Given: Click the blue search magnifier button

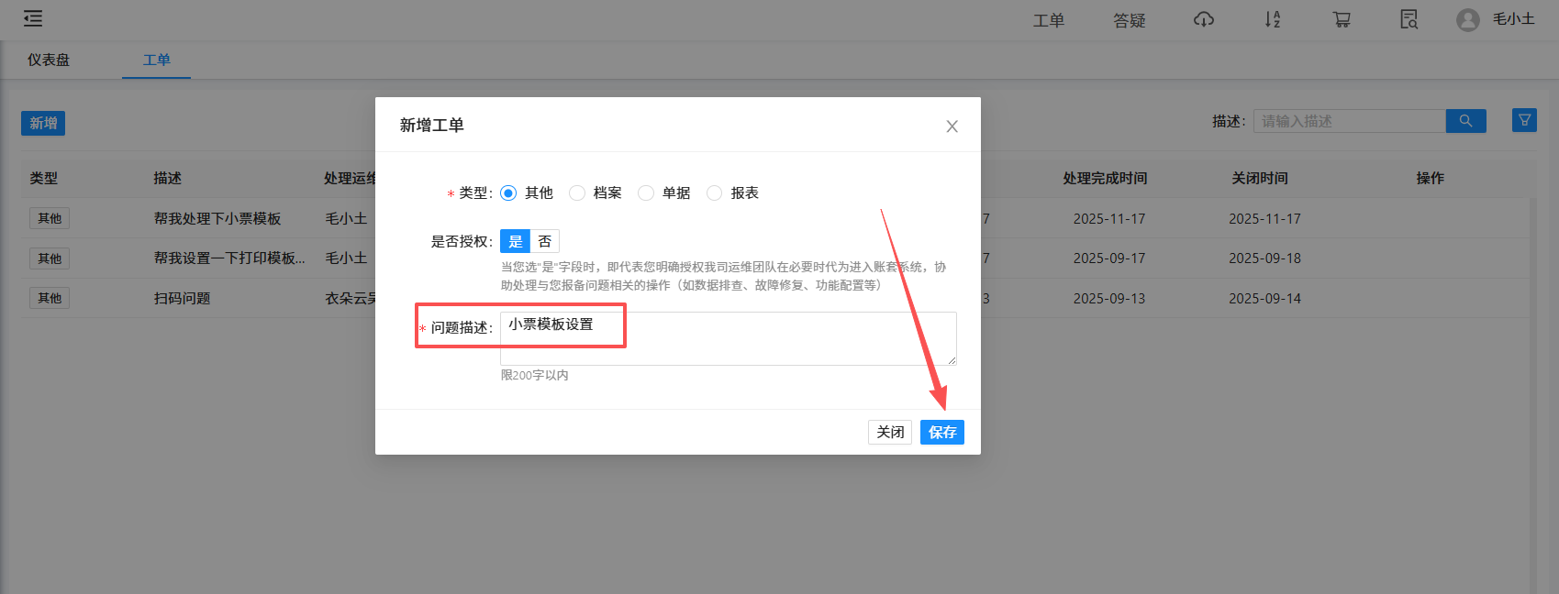Looking at the screenshot, I should coord(1465,121).
